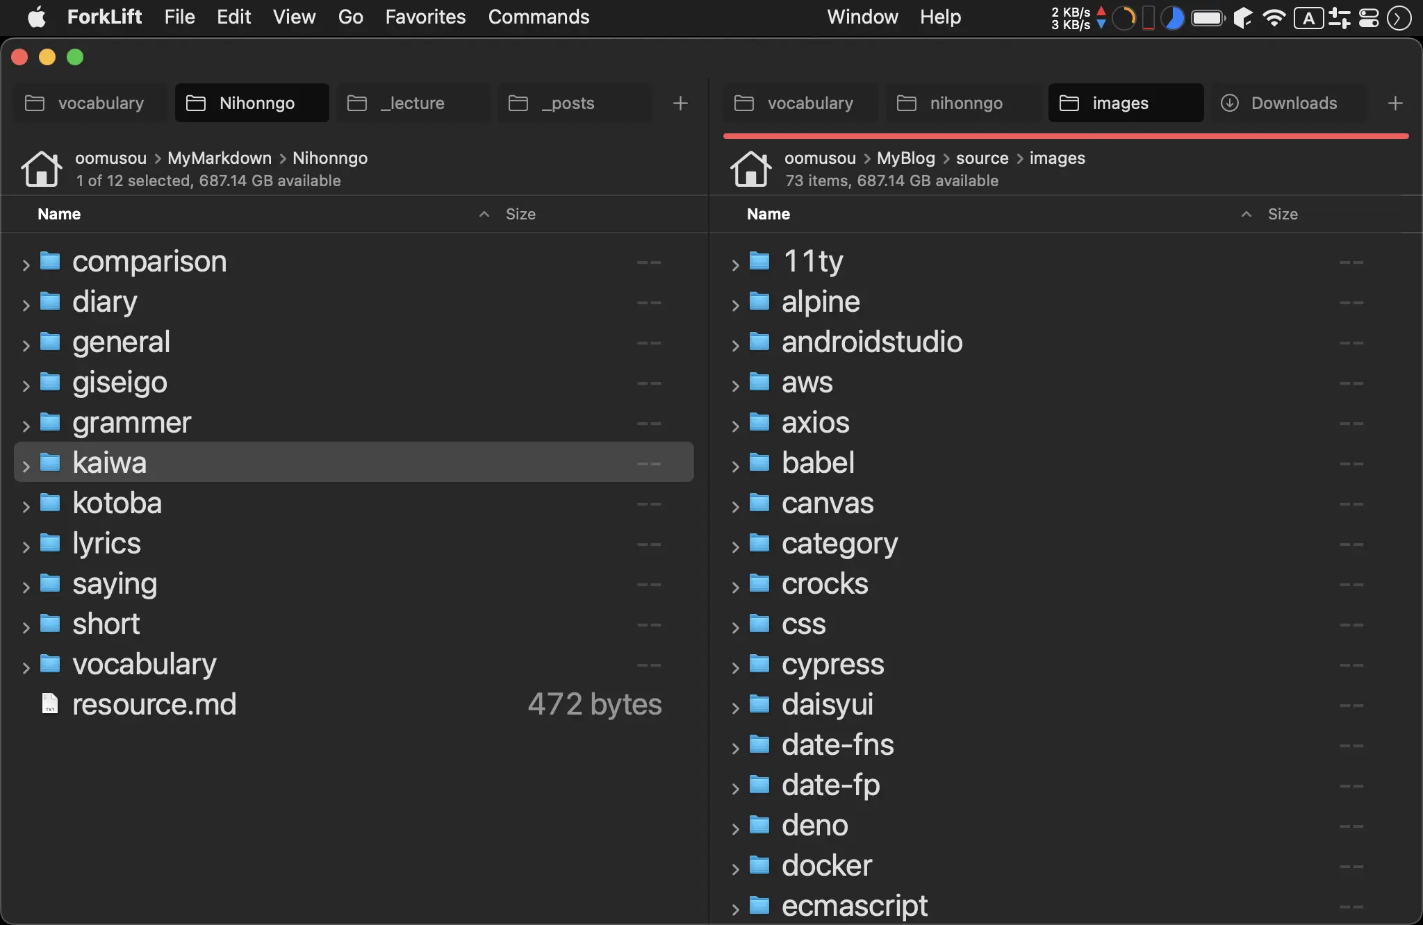Open the Favorites menu

pyautogui.click(x=425, y=17)
